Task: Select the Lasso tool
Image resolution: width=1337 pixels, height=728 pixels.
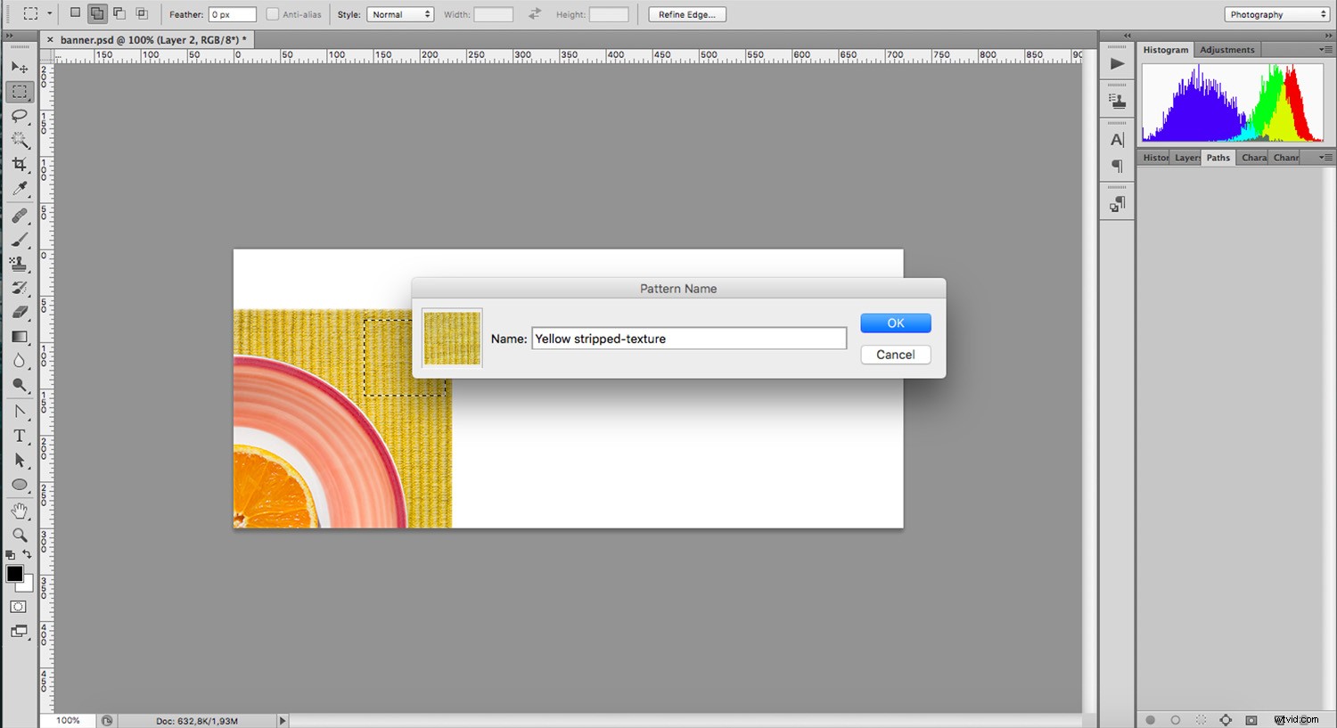Action: (20, 116)
